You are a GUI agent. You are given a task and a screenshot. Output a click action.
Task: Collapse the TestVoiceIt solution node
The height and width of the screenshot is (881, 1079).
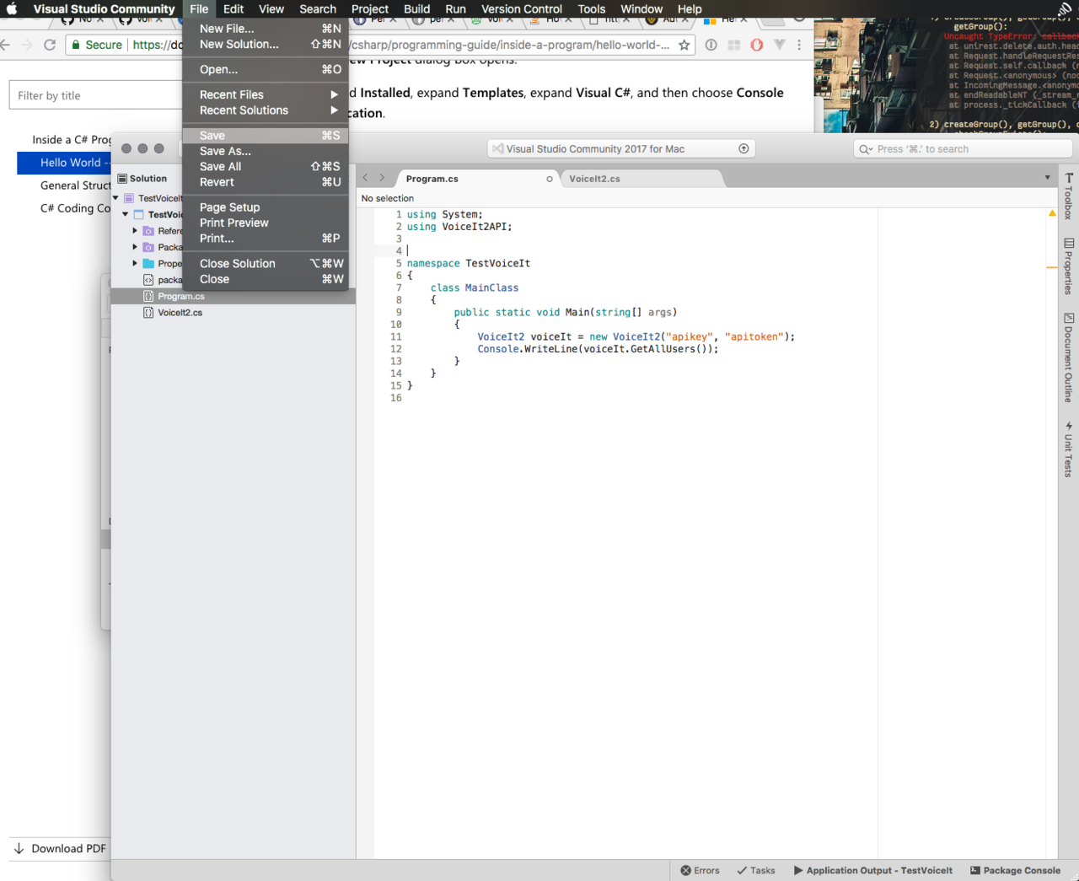click(x=115, y=198)
